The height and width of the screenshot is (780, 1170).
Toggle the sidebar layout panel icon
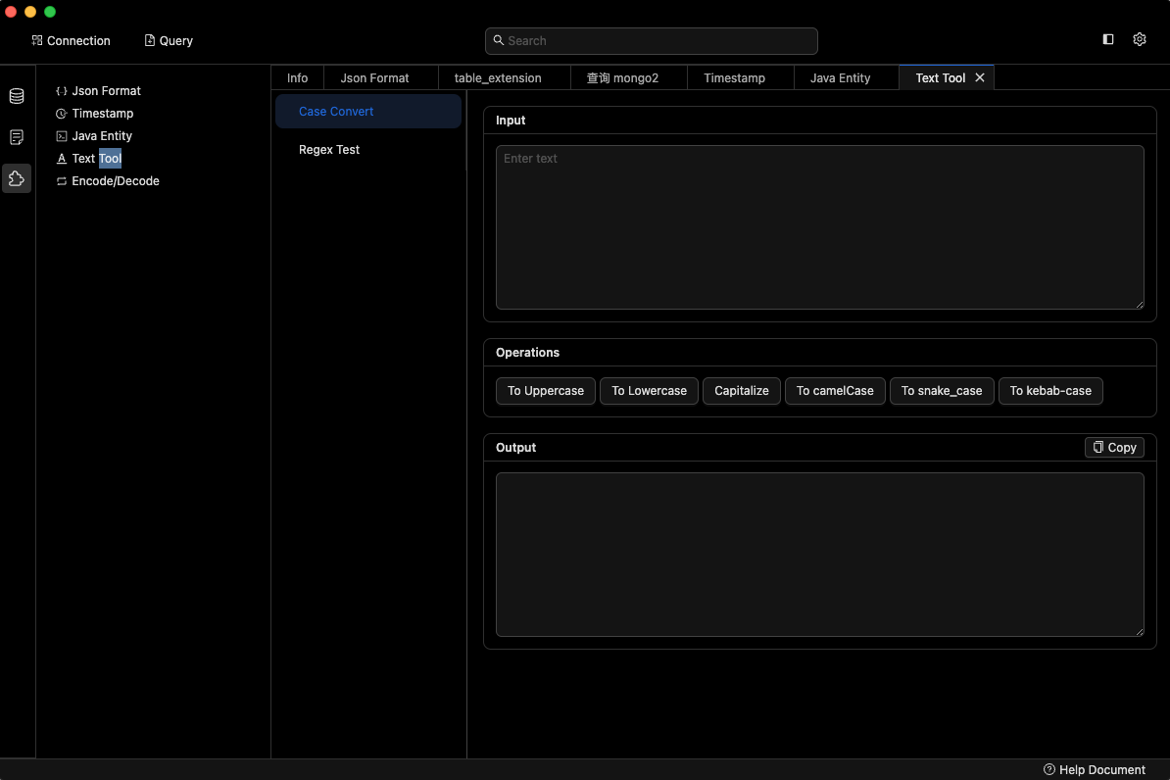(x=1108, y=40)
